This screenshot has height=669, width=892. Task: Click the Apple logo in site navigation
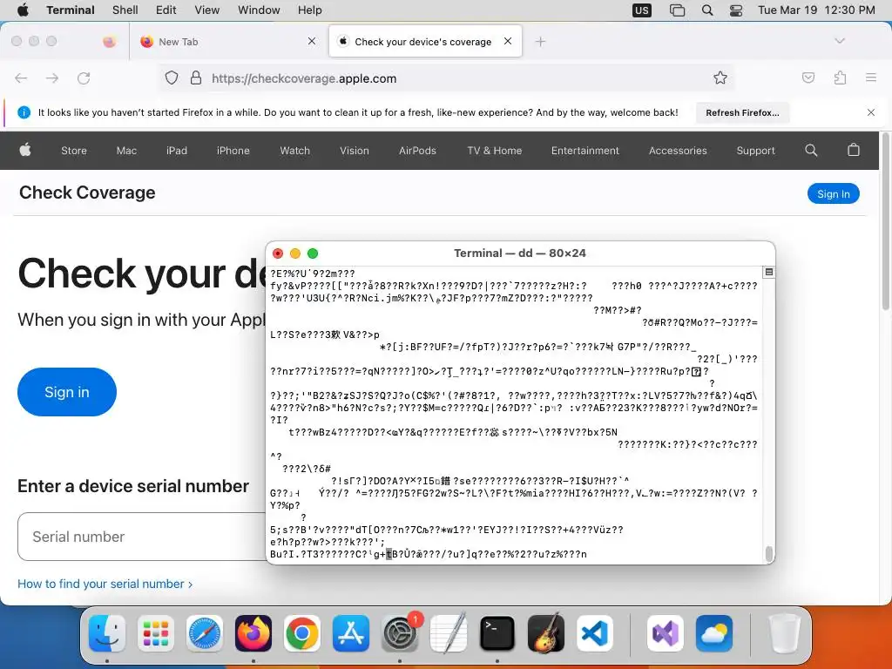point(25,150)
